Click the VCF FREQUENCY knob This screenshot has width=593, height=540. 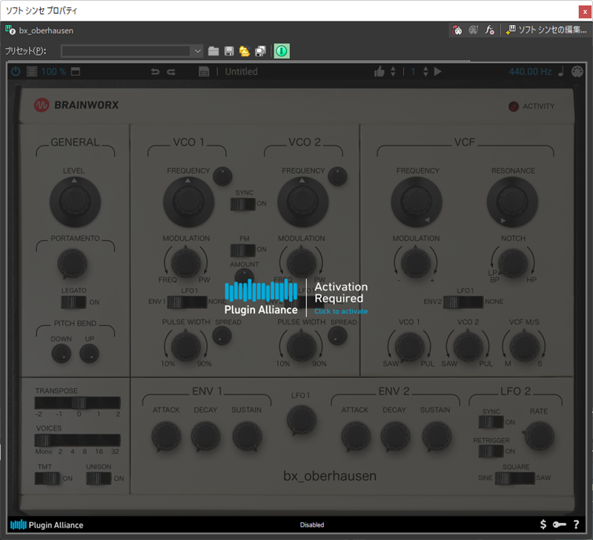coord(417,201)
